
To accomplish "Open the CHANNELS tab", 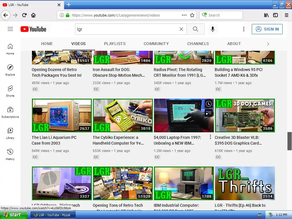I will click(x=198, y=44).
